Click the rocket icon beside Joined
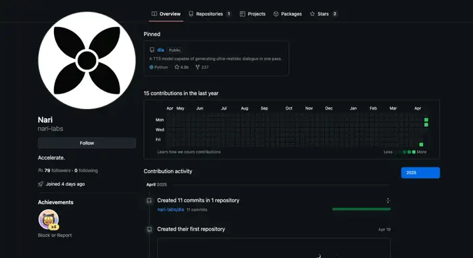 click(41, 184)
